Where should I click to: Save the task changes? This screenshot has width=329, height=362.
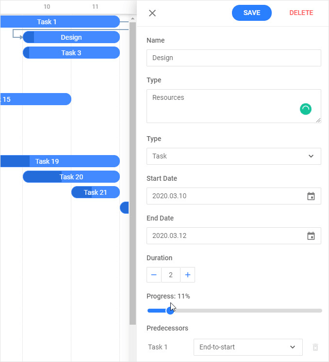[x=252, y=13]
